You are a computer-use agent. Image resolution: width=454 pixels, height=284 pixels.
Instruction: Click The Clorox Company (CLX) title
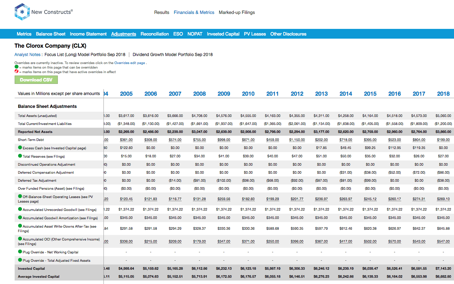tap(50, 46)
